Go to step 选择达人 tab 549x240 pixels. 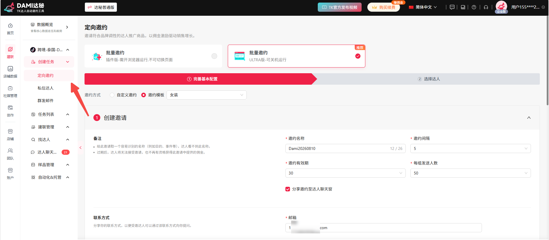429,79
